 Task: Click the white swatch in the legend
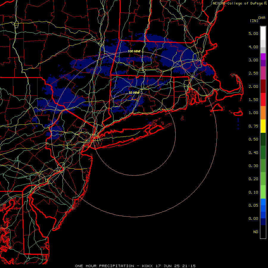[263, 33]
